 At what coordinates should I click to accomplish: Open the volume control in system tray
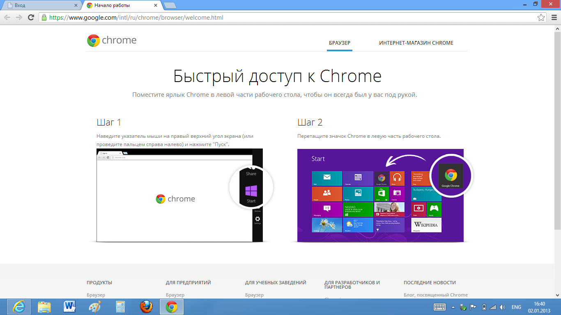tap(502, 307)
